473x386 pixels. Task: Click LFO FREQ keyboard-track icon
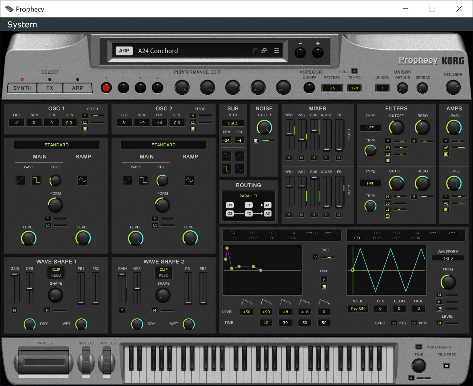click(x=440, y=309)
